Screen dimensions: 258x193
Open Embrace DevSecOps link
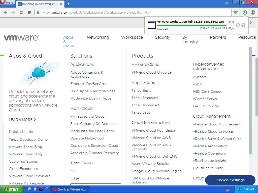[88, 84]
